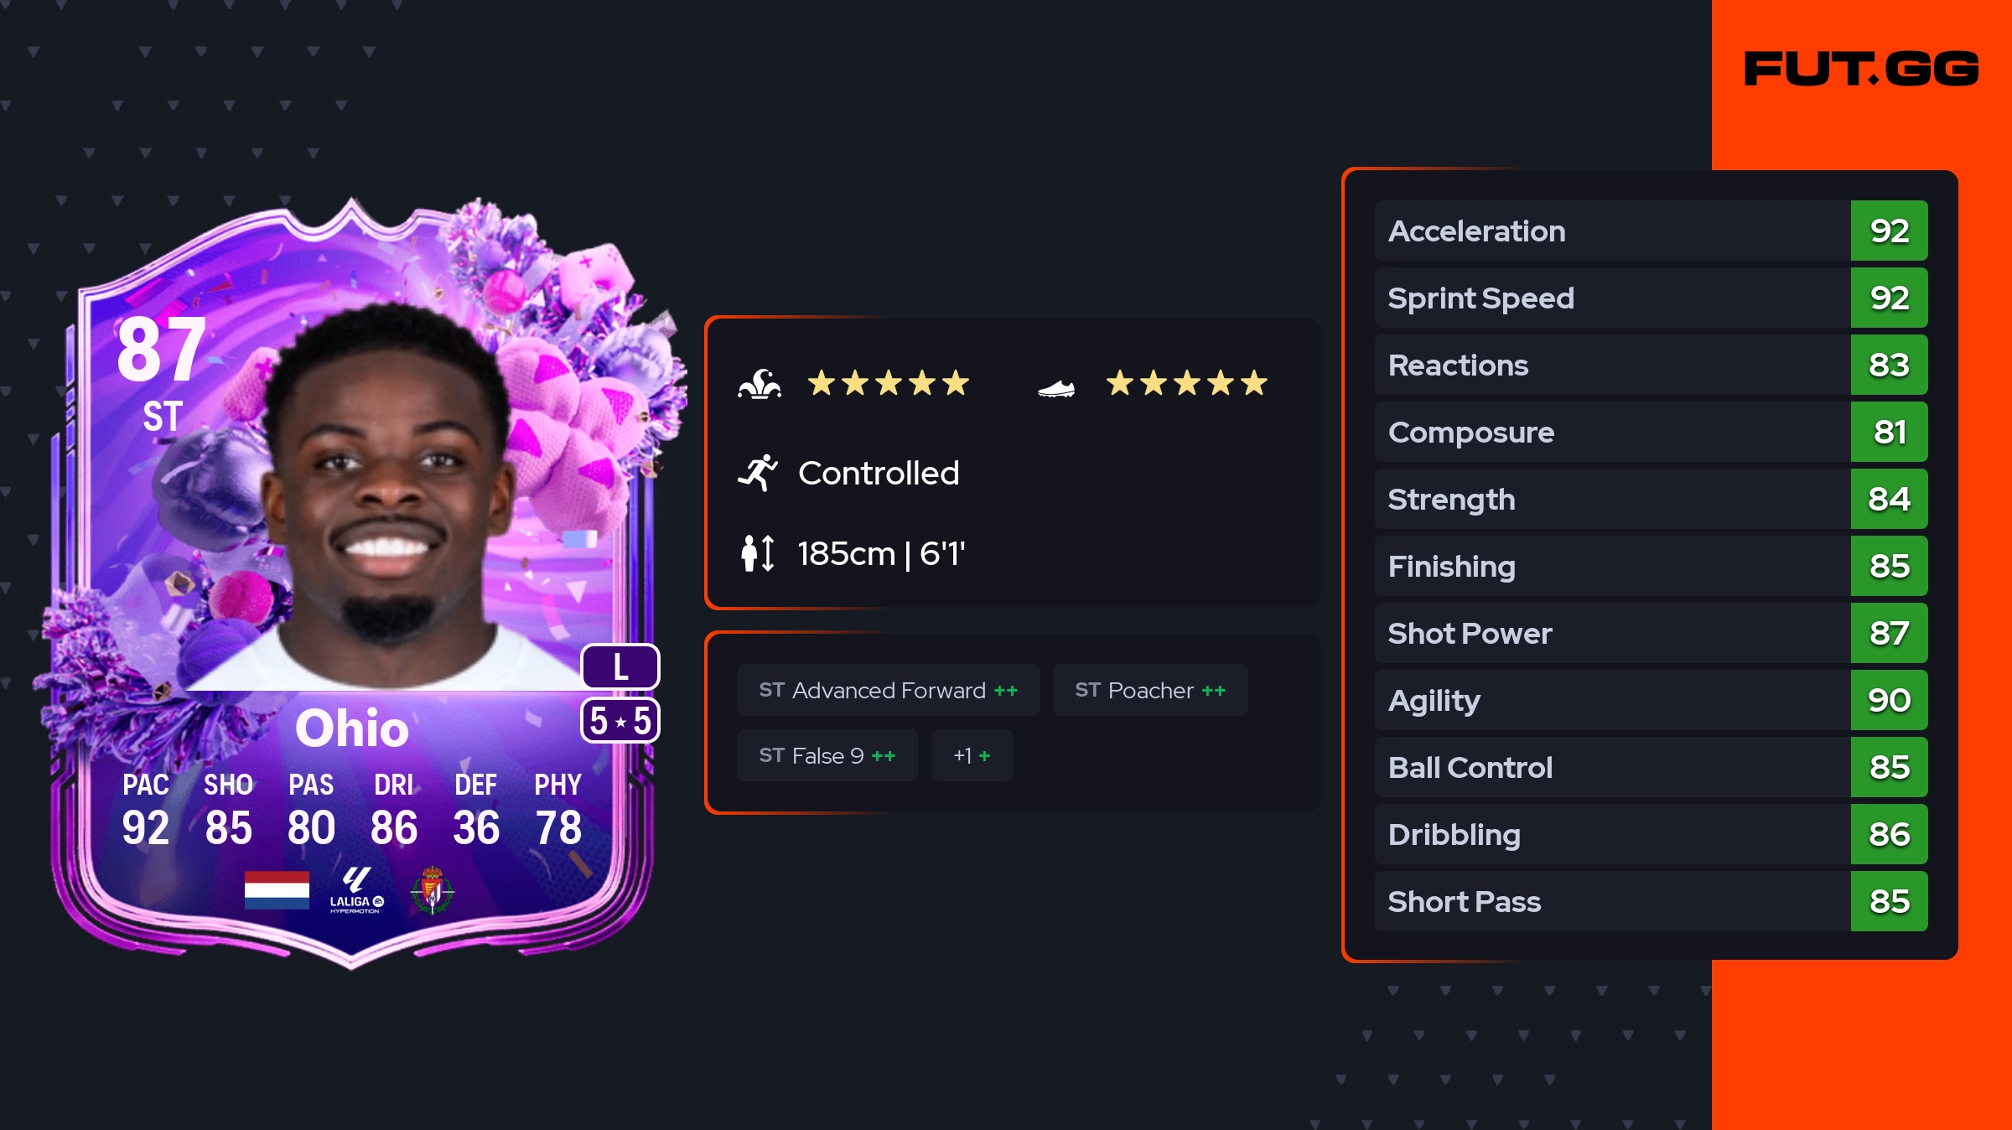Screen dimensions: 2012x1130
Task: Click the skill moves jester icon
Action: click(760, 384)
